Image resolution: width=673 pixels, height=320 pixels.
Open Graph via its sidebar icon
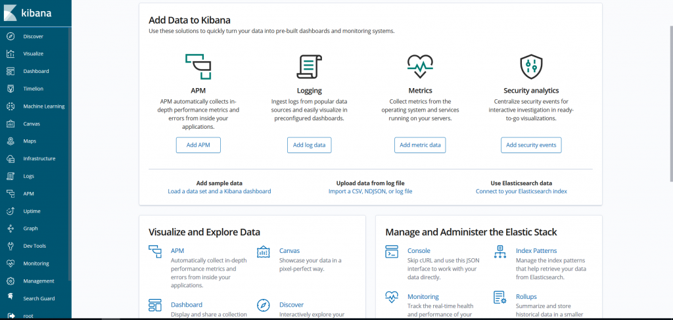(11, 229)
